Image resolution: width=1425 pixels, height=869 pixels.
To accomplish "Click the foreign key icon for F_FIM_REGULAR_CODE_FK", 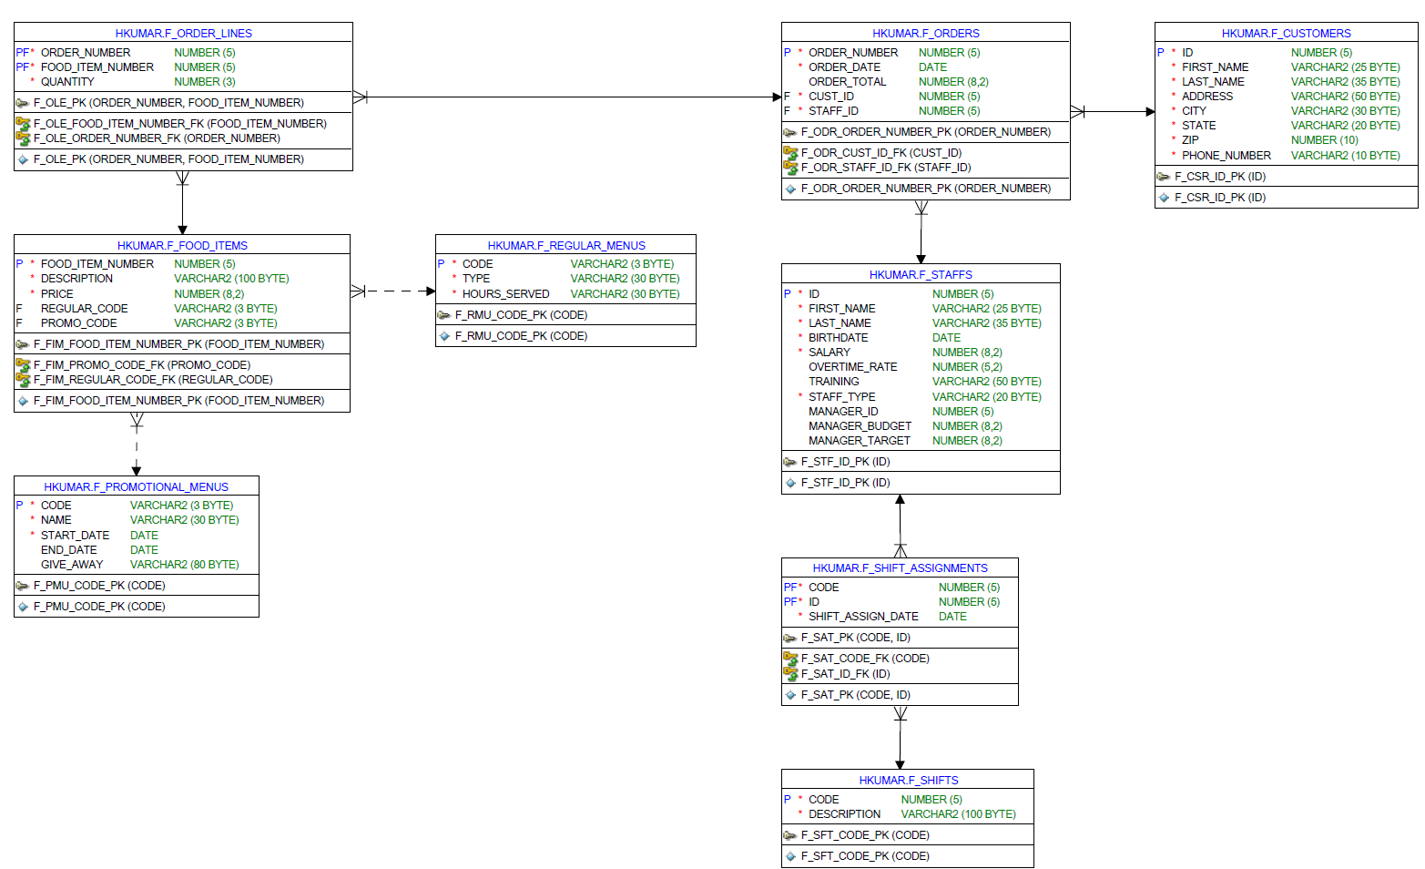I will click(23, 379).
